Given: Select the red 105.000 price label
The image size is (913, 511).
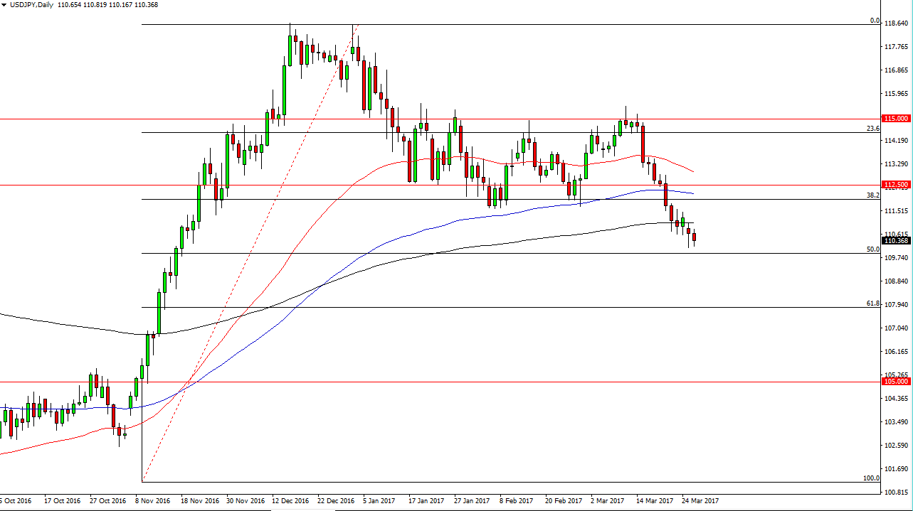Looking at the screenshot, I should click(x=896, y=382).
